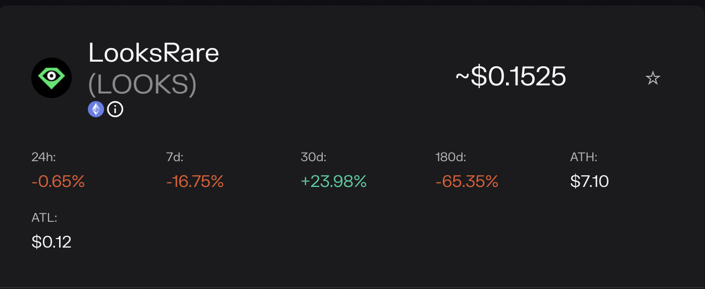Click blank area of the LooksRare card
Image resolution: width=705 pixels, height=289 pixels.
click(x=354, y=237)
